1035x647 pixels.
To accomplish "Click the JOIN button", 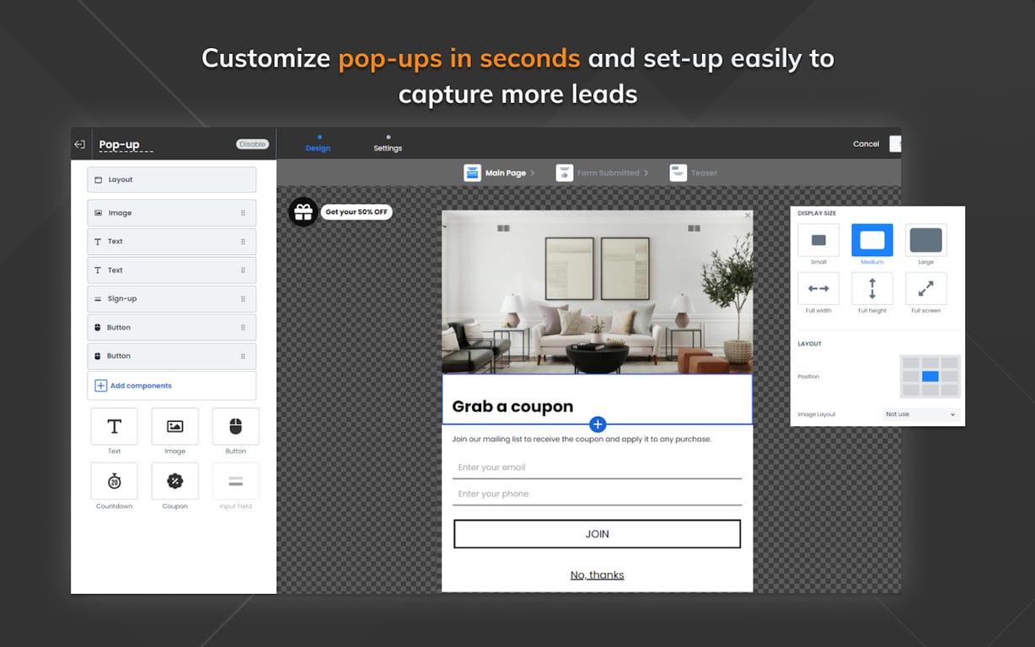I will click(597, 534).
